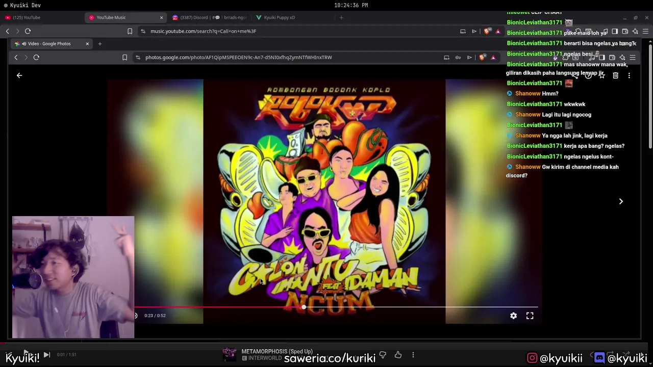The width and height of the screenshot is (653, 367).
Task: Go back with the Google Photos arrow
Action: tap(19, 75)
